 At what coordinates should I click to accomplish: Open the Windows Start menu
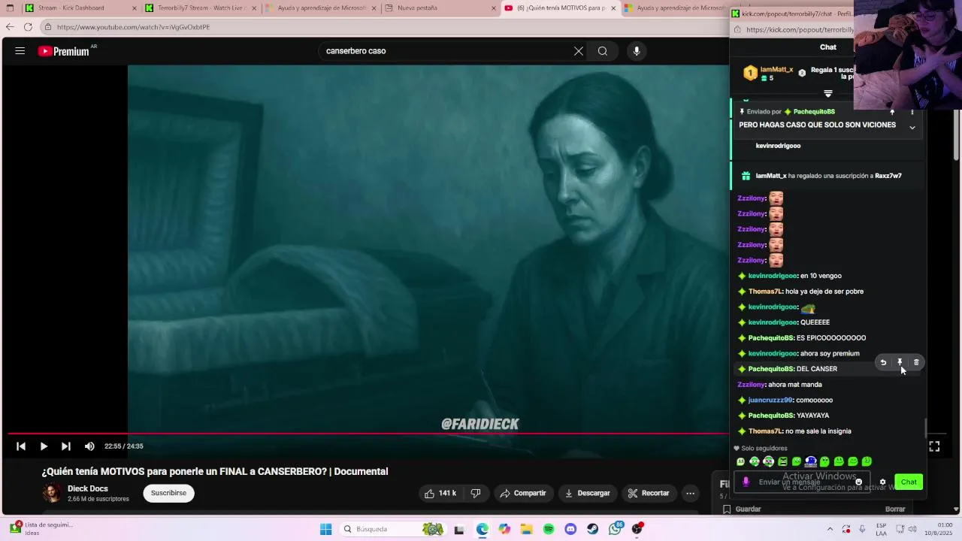[325, 529]
